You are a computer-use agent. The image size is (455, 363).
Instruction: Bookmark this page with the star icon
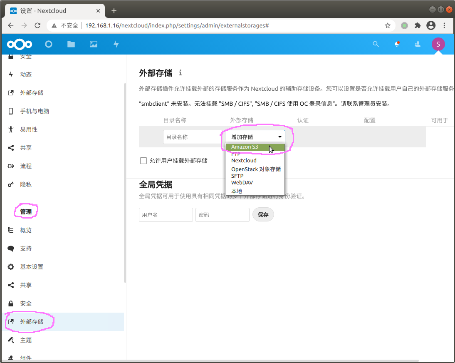click(388, 25)
